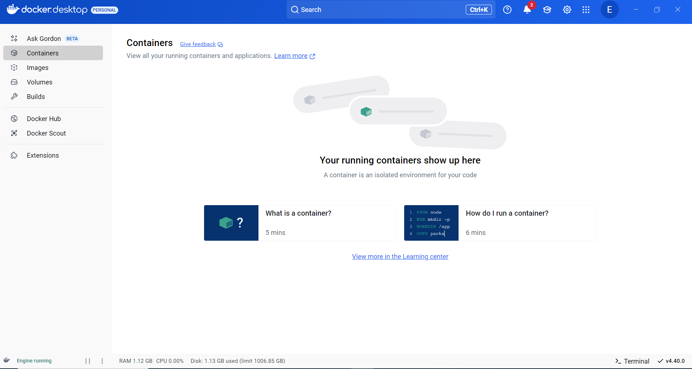
Task: Click the BETA badge next to Ask Gordon
Action: click(x=72, y=39)
